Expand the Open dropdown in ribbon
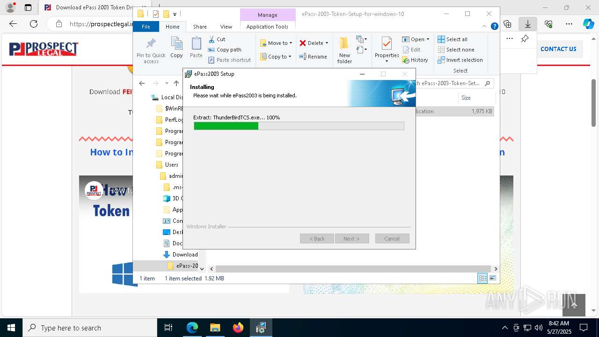The image size is (599, 337). (x=416, y=39)
